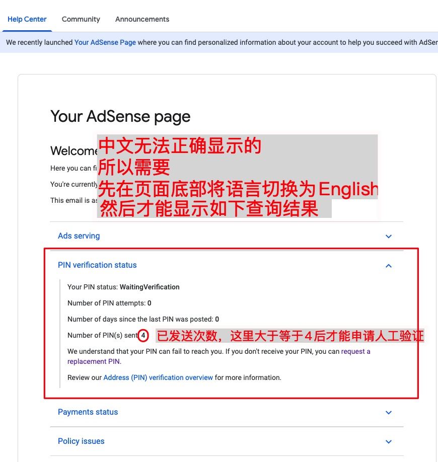Follow the 'Your AdSense Page' banner link

click(x=105, y=42)
